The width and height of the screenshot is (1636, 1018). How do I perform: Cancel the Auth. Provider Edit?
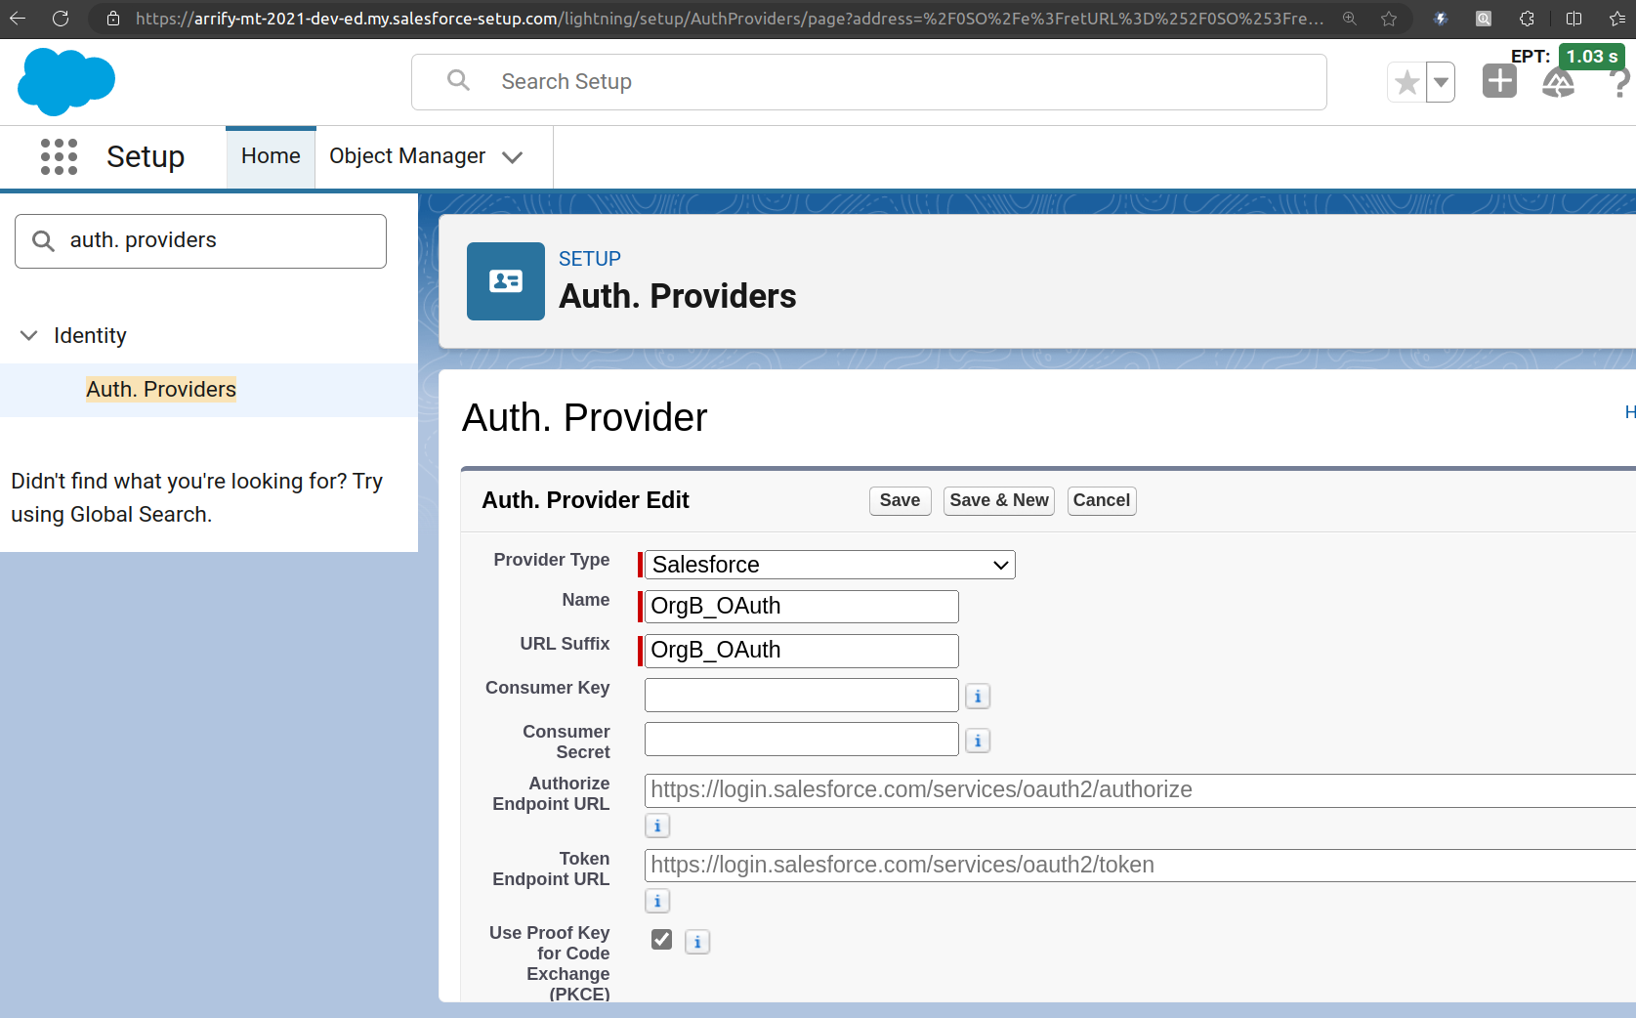1101,500
